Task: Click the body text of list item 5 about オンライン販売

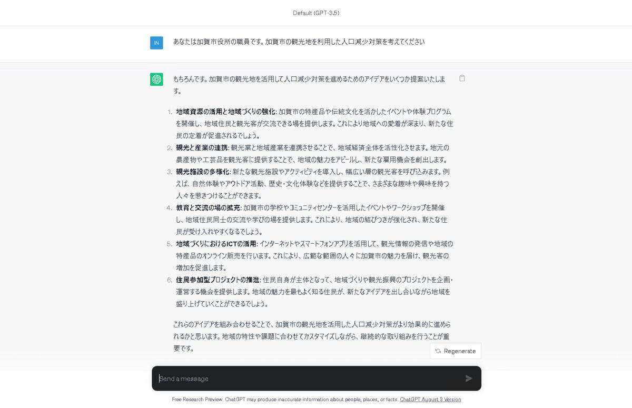Action: pos(314,256)
